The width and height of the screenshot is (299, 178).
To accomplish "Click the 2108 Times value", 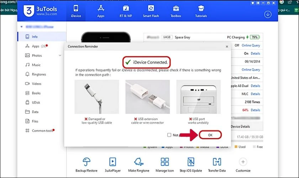I will (x=252, y=102).
